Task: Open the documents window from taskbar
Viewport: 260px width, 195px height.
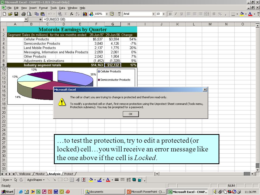Action: coord(105,192)
